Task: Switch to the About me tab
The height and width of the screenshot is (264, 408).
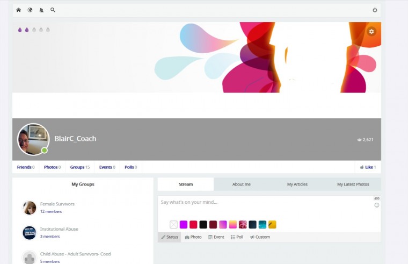Action: pos(242,184)
